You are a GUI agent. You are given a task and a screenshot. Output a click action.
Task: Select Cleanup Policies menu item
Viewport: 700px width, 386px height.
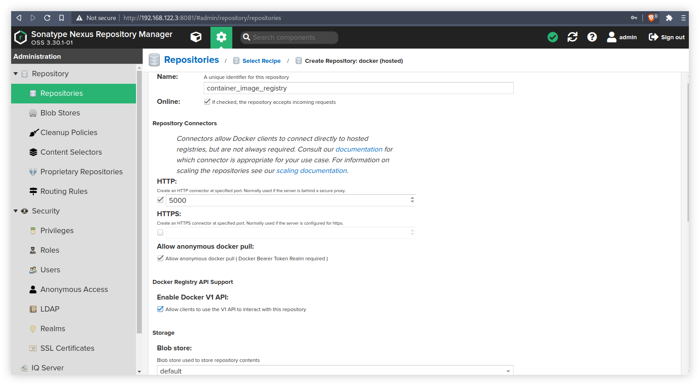[69, 132]
